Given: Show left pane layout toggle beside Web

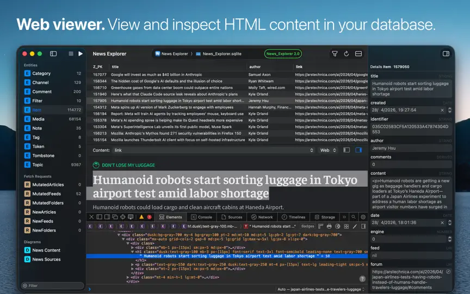Looking at the screenshot, I should click(347, 150).
